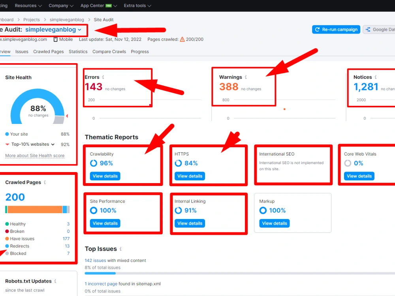This screenshot has height=296, width=395.
Task: Open the 1 incorrect page link
Action: [x=101, y=284]
